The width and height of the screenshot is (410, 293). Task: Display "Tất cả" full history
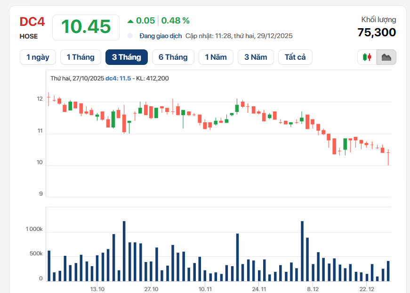coord(295,57)
